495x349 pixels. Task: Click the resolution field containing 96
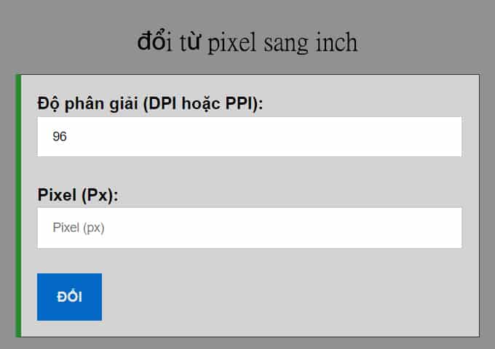(x=249, y=137)
